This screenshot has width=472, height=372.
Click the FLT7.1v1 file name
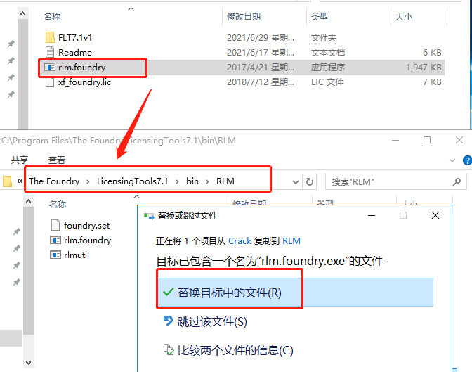coord(75,38)
